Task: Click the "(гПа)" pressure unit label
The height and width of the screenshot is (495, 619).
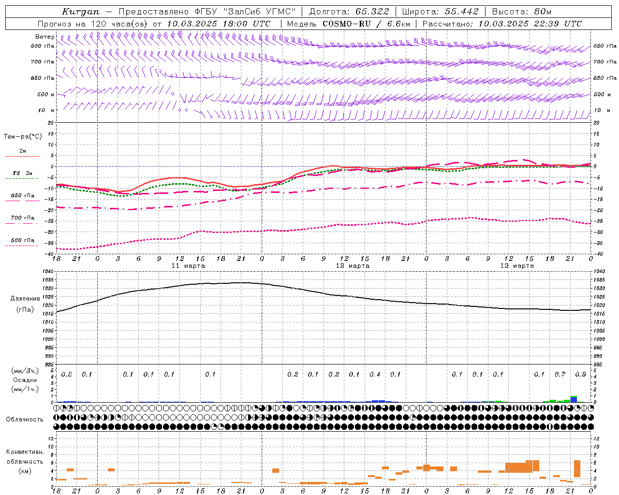Action: coord(25,309)
